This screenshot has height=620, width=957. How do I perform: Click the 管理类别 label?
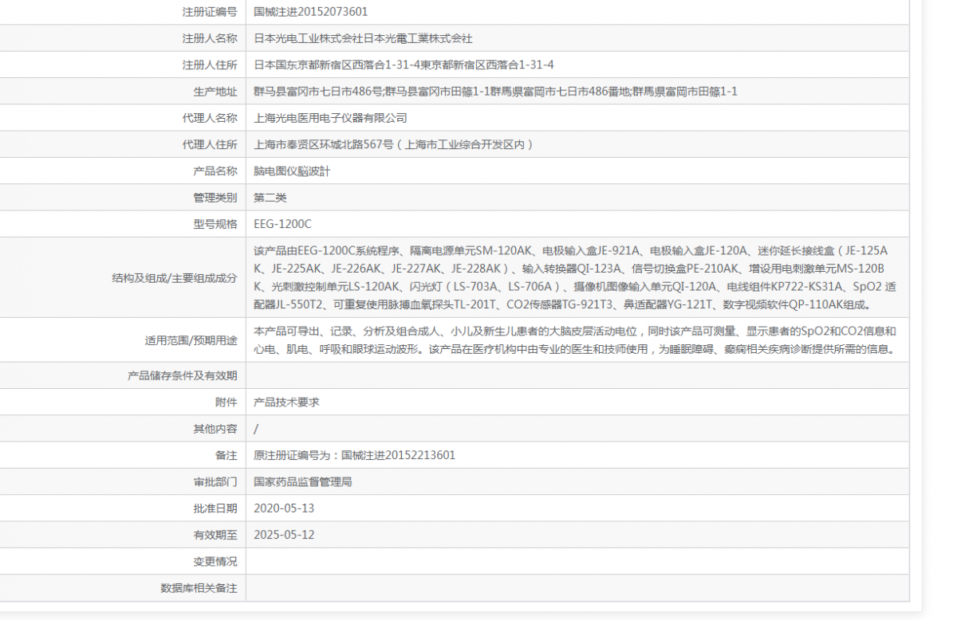point(215,198)
